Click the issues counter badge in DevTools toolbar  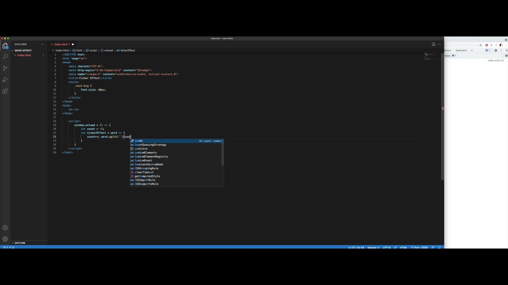[488, 51]
